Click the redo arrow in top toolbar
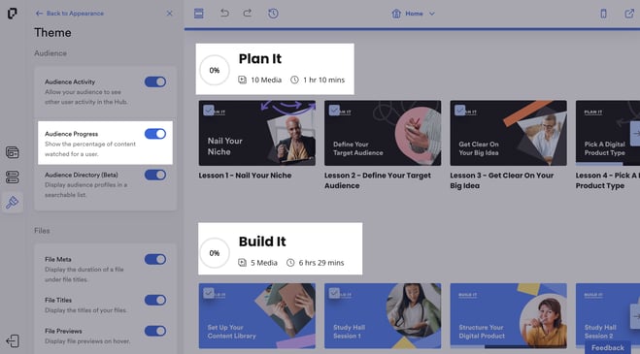The image size is (640, 354). pyautogui.click(x=248, y=13)
